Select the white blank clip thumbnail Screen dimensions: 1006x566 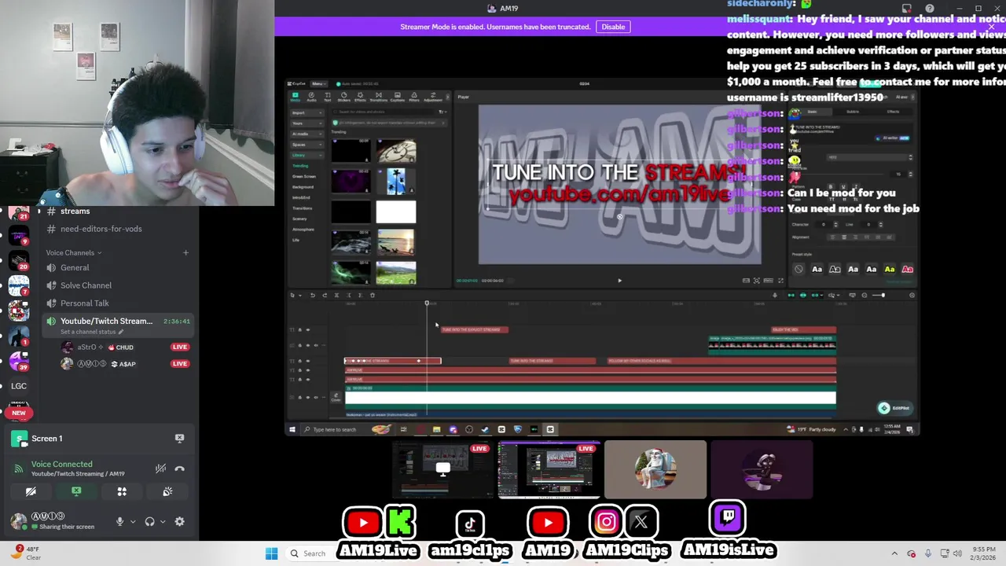(396, 212)
